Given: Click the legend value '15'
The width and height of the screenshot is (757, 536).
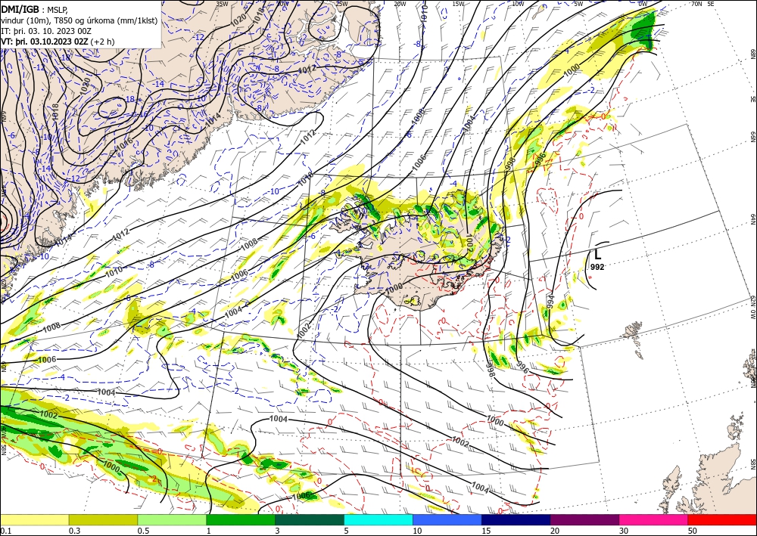Looking at the screenshot, I should pyautogui.click(x=486, y=531).
